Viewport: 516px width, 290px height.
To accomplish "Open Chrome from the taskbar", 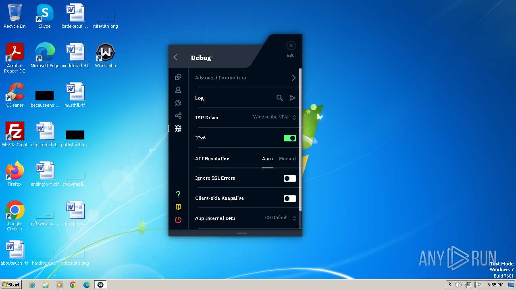I will [x=73, y=285].
